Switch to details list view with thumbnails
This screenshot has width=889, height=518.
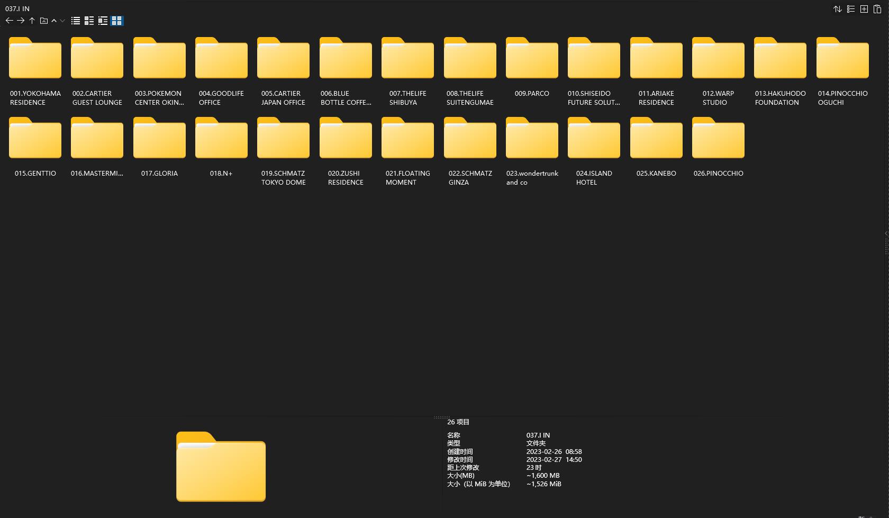[x=89, y=21]
